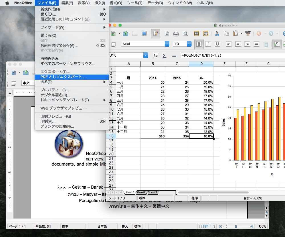This screenshot has height=237, width=285.
Task: Click the Format Paintbrush icon
Action: click(248, 33)
